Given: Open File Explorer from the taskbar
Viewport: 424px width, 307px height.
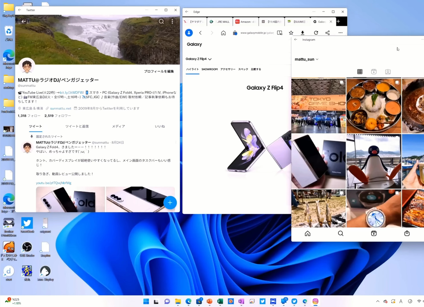Looking at the screenshot, I should tap(178, 301).
